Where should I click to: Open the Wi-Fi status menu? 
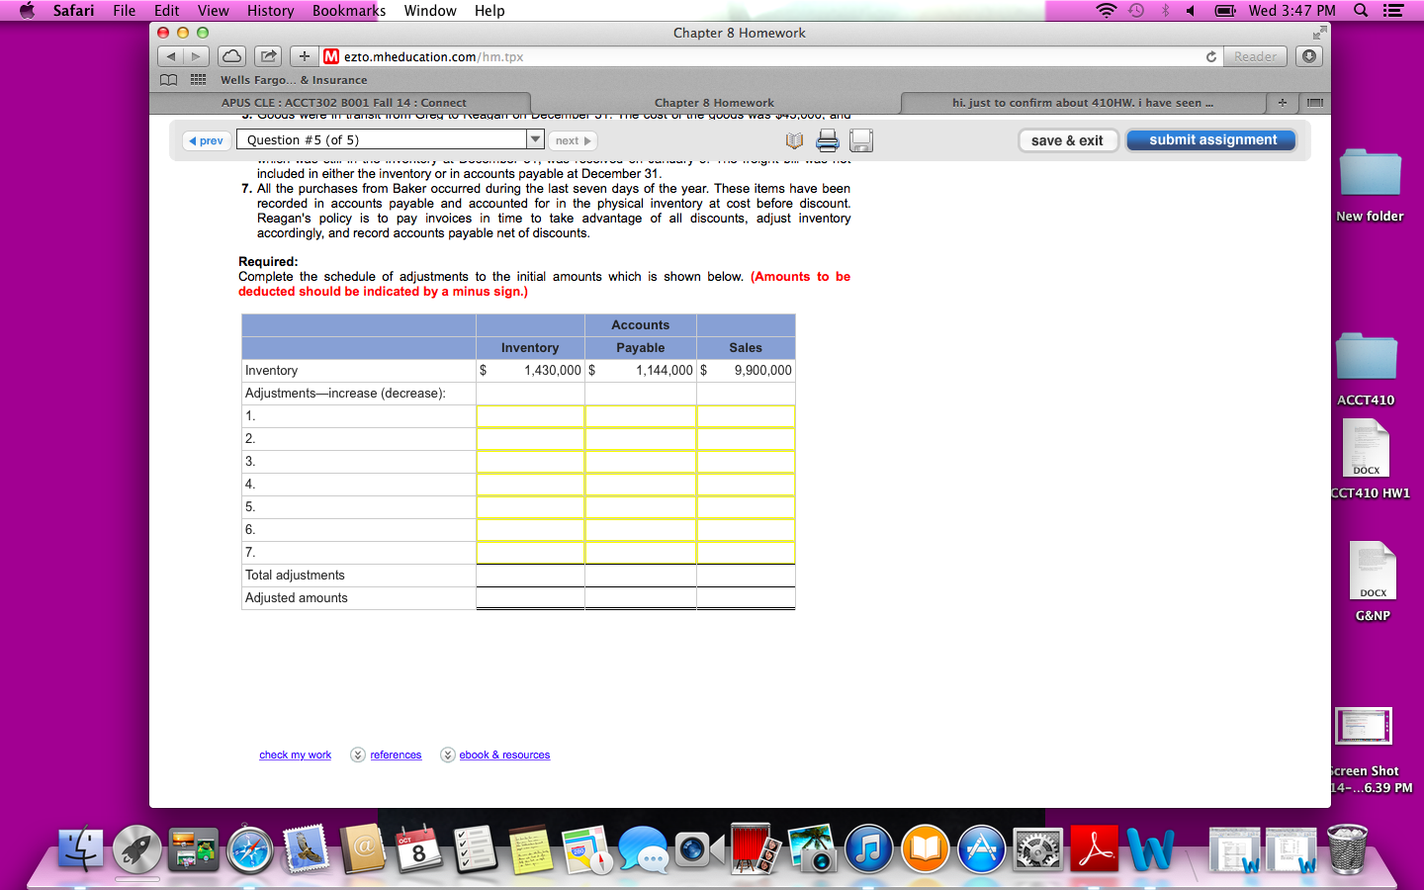pos(1107,11)
